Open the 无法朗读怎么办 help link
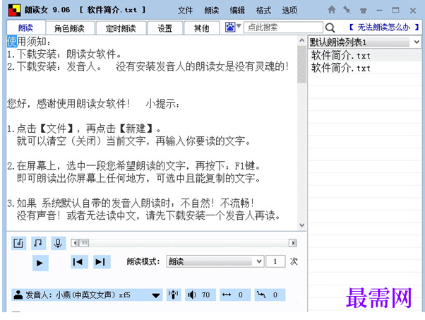Screen dimensions: 425x320 (384, 27)
